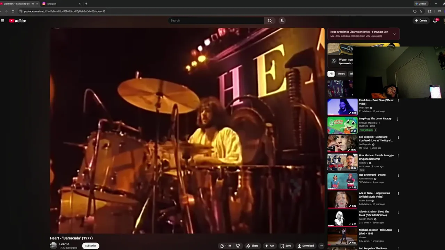This screenshot has height=250, width=445.
Task: View site information icon in address bar
Action: (x=21, y=11)
